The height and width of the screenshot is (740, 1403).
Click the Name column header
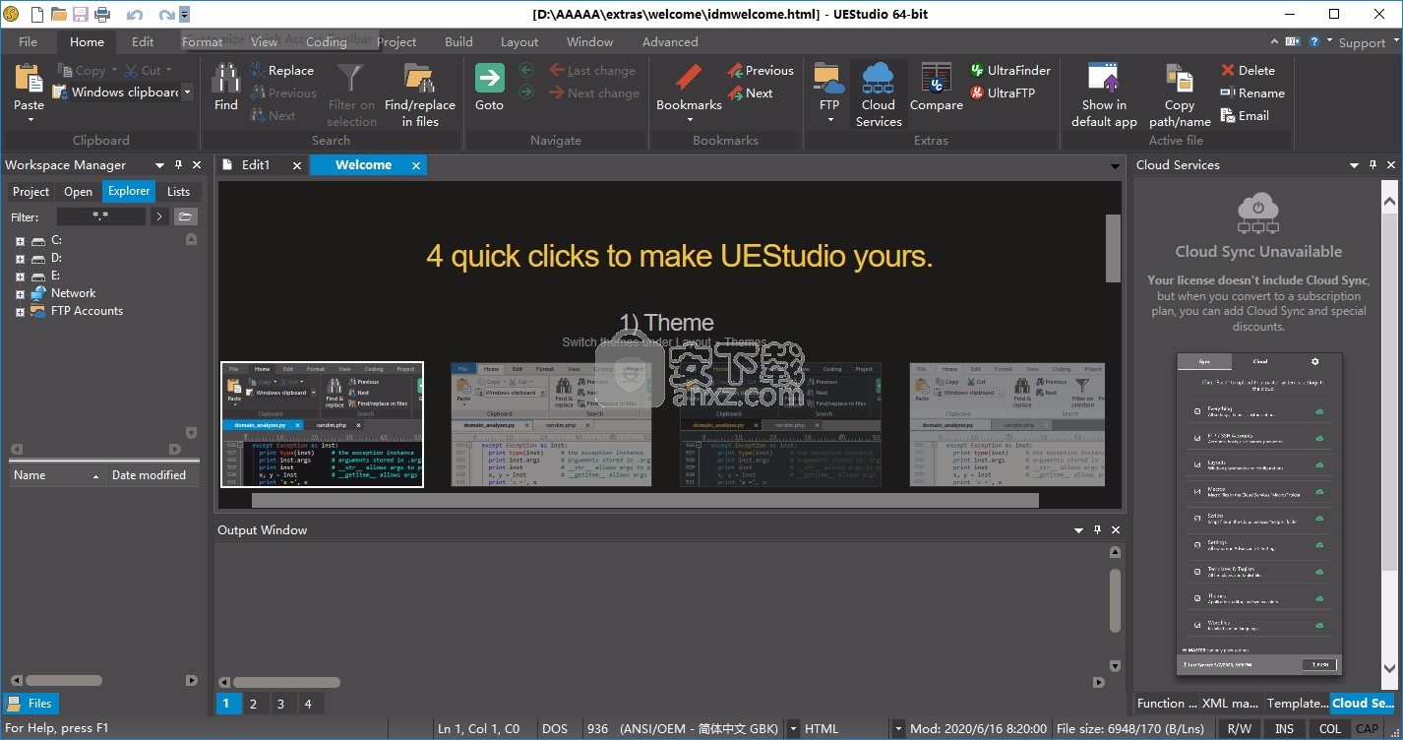(57, 475)
